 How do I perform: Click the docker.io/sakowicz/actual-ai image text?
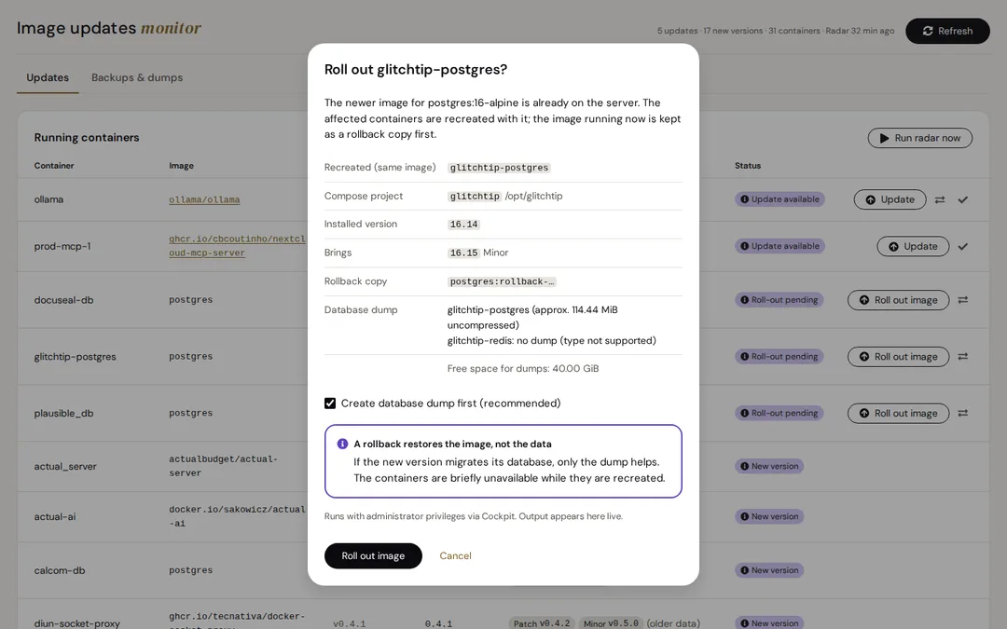237,516
